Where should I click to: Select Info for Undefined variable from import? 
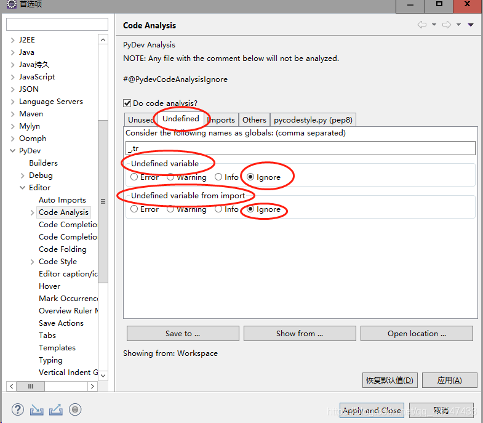218,209
